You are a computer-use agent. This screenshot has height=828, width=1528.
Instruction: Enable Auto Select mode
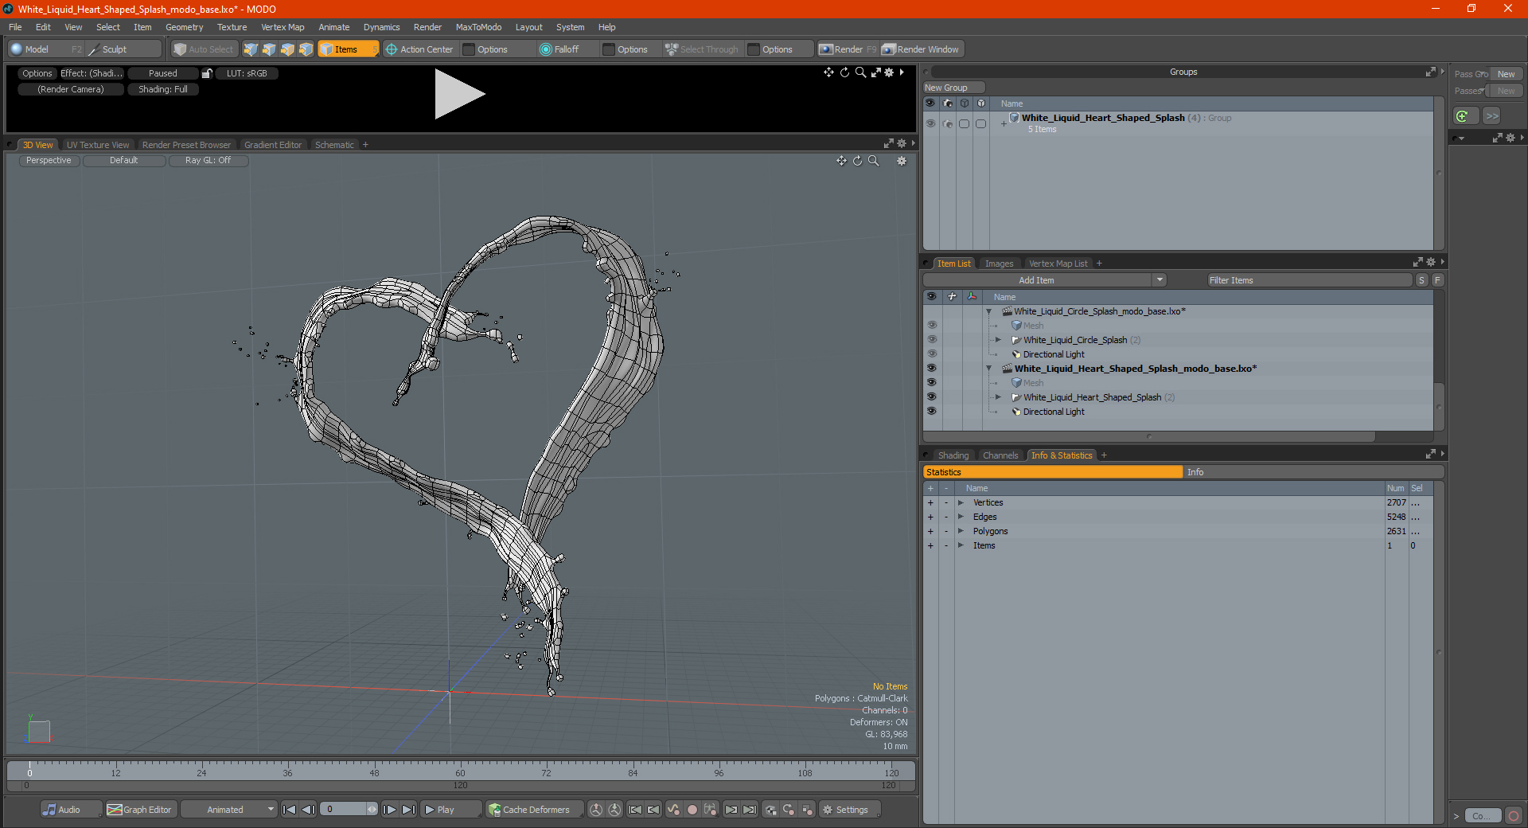point(205,49)
